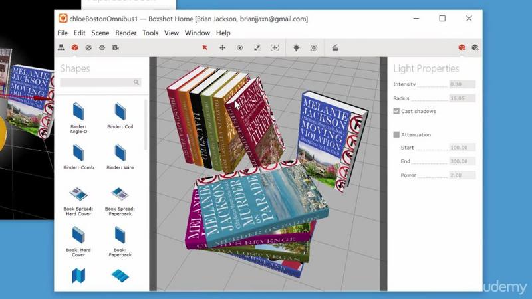The width and height of the screenshot is (532, 299).
Task: Click the Power value field
Action: click(462, 175)
